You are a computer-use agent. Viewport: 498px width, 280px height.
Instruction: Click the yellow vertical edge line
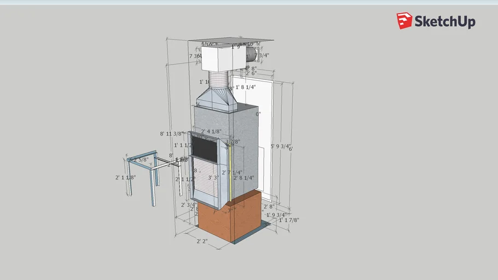coord(229,173)
